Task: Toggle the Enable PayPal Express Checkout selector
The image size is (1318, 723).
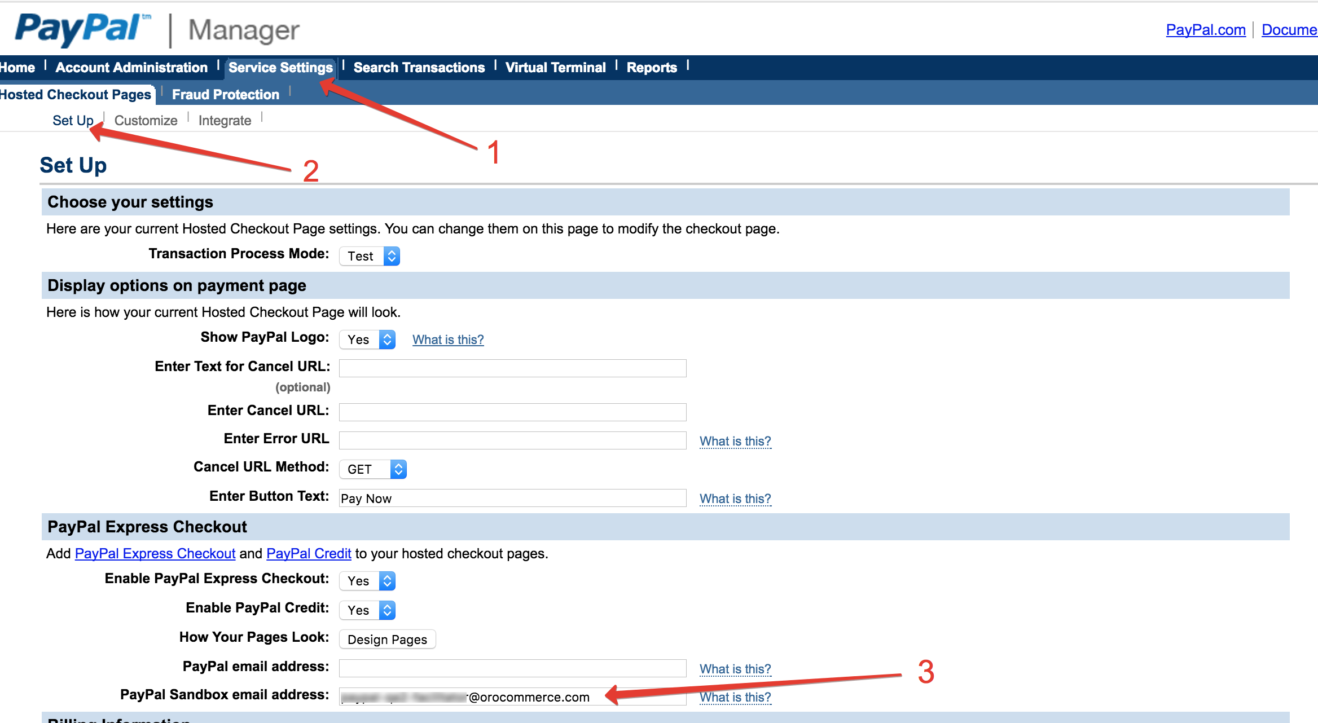Action: click(367, 581)
